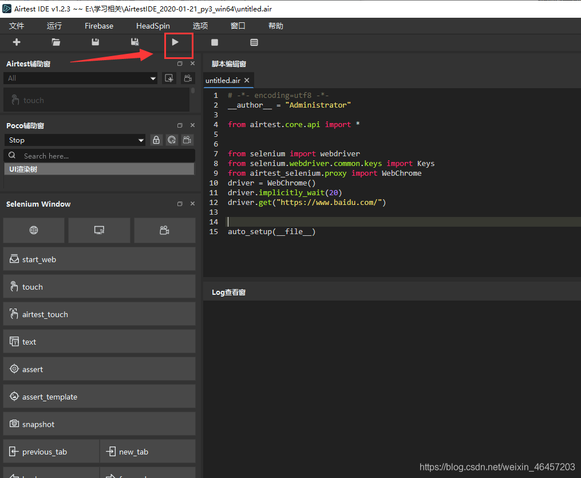Screen dimensions: 581x478
Task: Close the Airtest辅助窗 panel
Action: (x=192, y=64)
